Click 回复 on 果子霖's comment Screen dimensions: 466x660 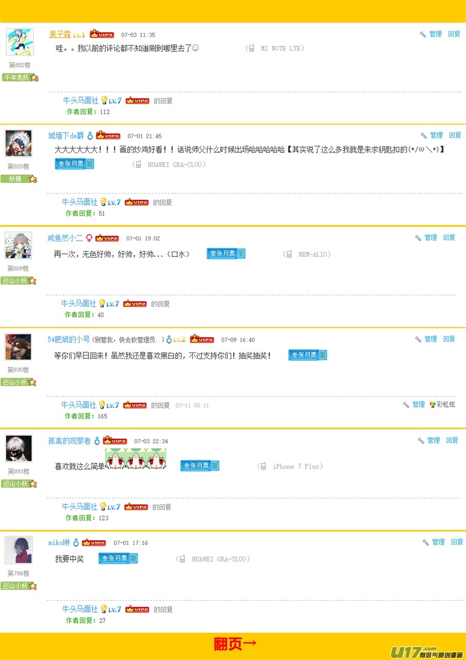coord(454,34)
